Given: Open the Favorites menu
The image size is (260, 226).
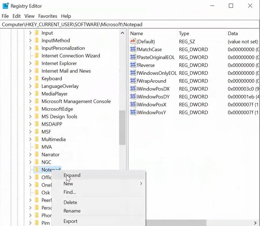Looking at the screenshot, I should [x=48, y=16].
